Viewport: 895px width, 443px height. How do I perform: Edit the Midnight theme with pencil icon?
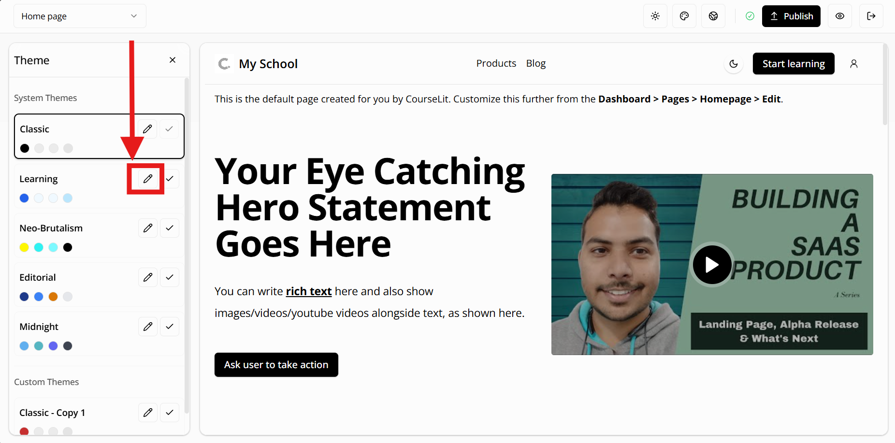tap(148, 327)
